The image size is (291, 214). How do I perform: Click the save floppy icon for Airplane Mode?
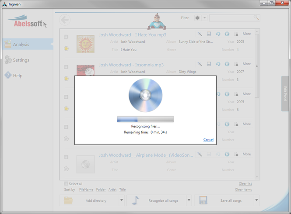pyautogui.click(x=209, y=154)
